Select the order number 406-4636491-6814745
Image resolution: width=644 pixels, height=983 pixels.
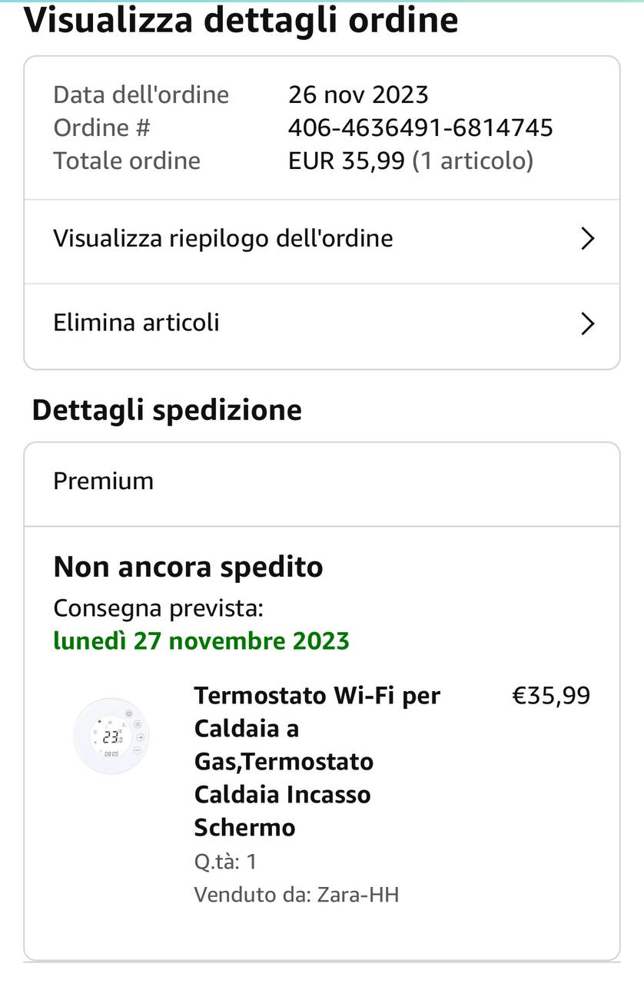tap(420, 127)
